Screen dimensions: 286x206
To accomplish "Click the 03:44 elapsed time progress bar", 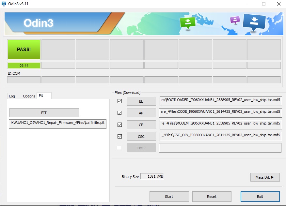I will pos(24,66).
